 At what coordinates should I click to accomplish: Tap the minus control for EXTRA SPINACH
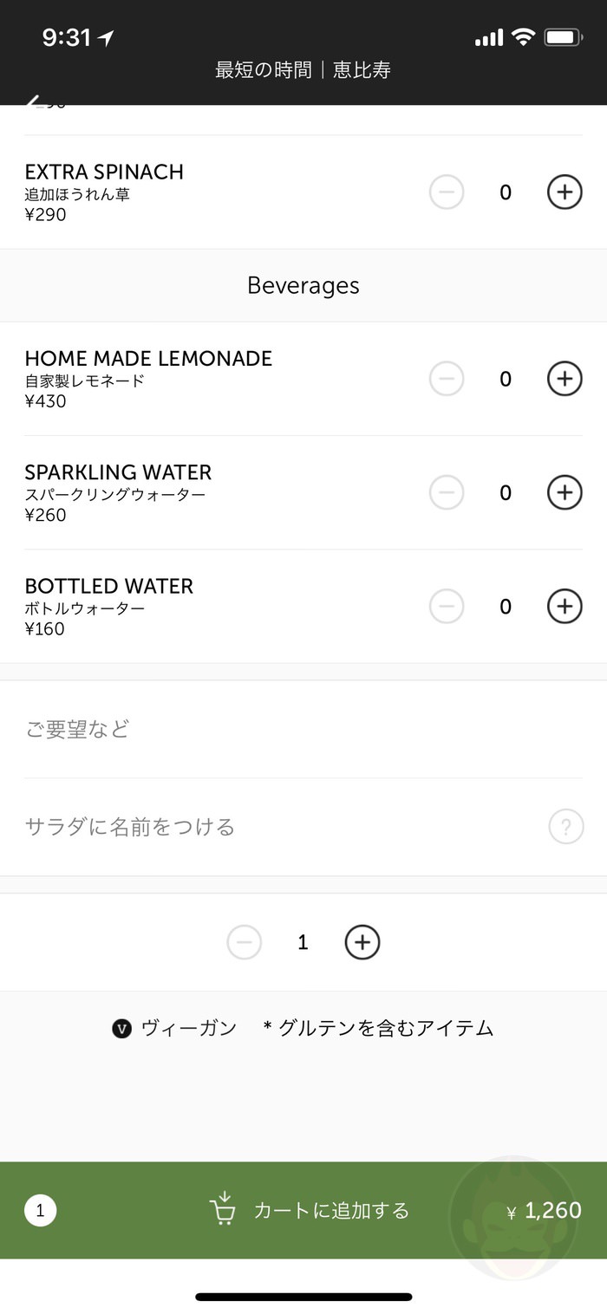446,192
